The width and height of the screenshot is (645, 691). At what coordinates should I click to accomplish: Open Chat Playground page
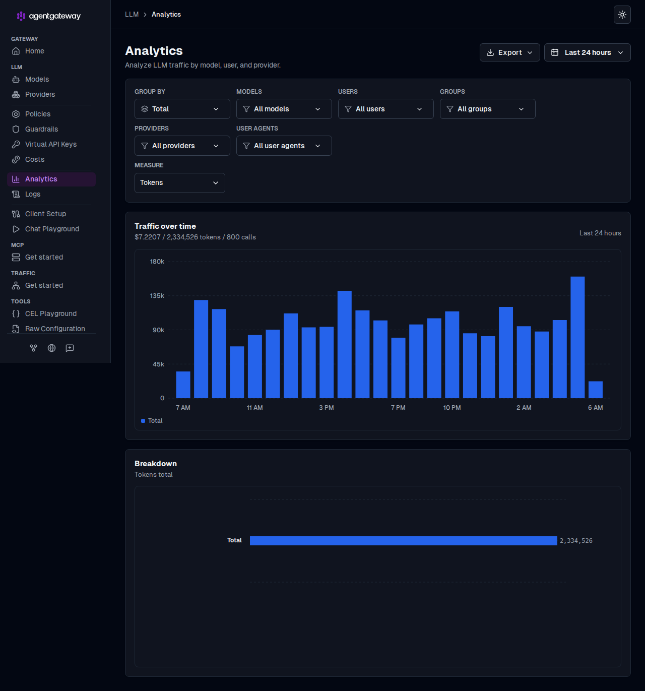(51, 229)
